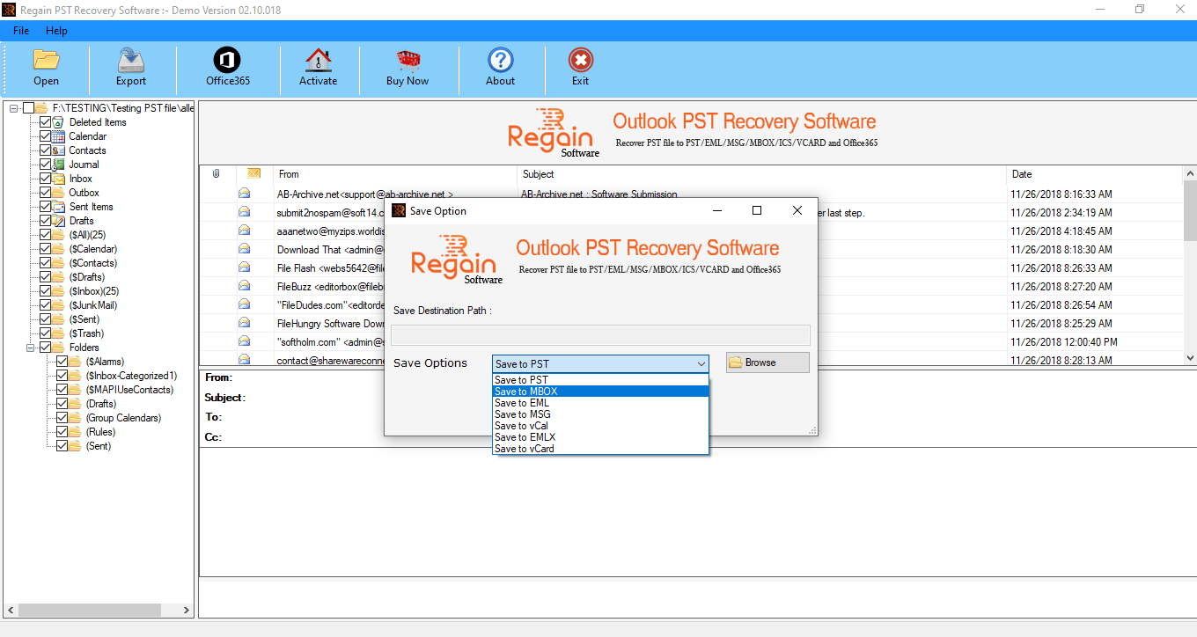
Task: Choose Save to vCal option
Action: [x=600, y=426]
